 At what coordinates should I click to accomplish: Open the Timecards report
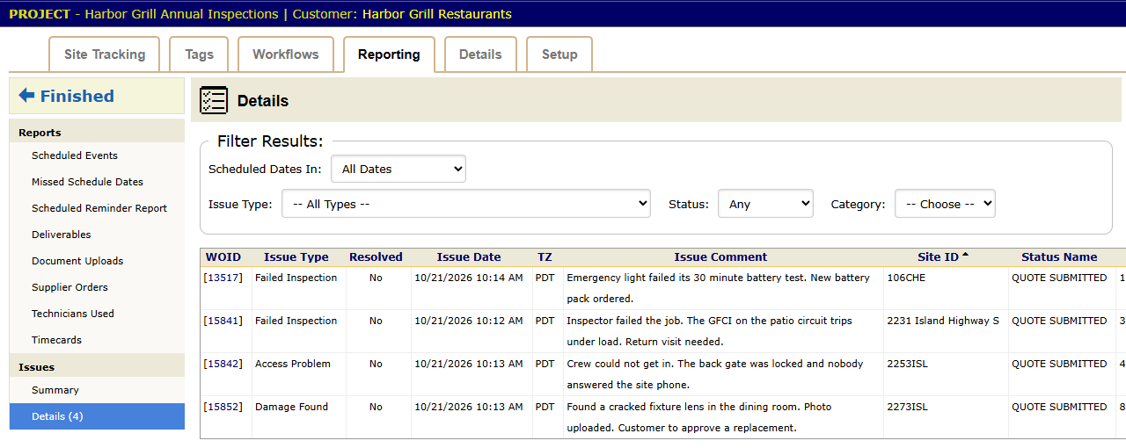tap(56, 340)
